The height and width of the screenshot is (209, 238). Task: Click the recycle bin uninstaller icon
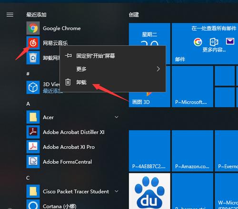(33, 58)
